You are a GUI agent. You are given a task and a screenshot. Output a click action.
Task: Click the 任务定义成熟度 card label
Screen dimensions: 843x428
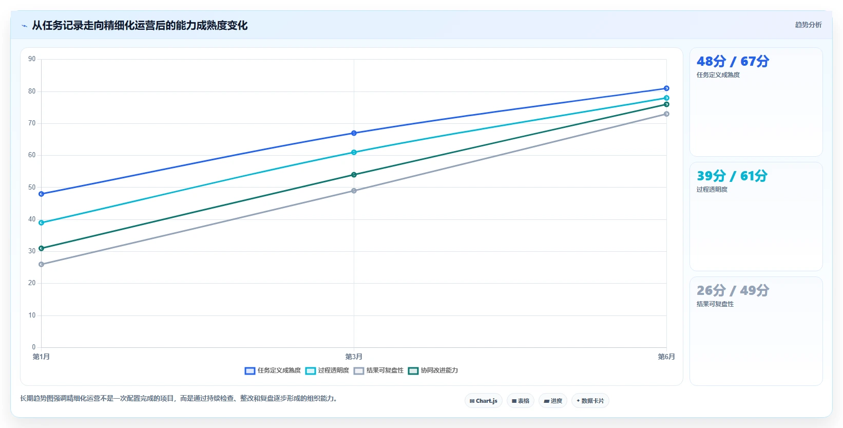click(x=718, y=75)
